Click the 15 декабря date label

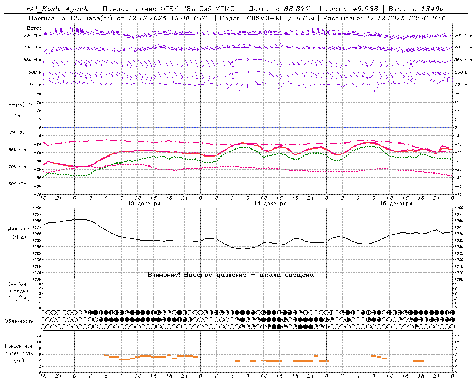click(396, 204)
